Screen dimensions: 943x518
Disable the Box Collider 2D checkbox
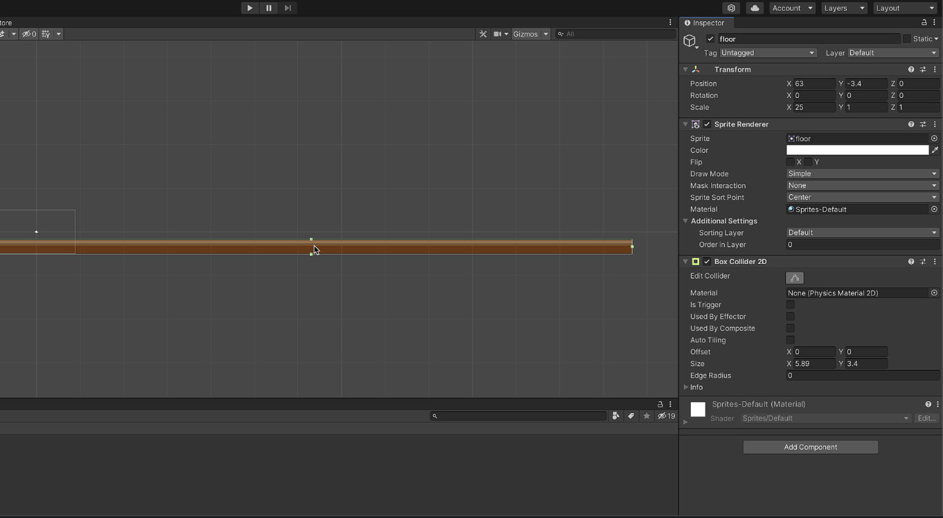click(x=707, y=262)
